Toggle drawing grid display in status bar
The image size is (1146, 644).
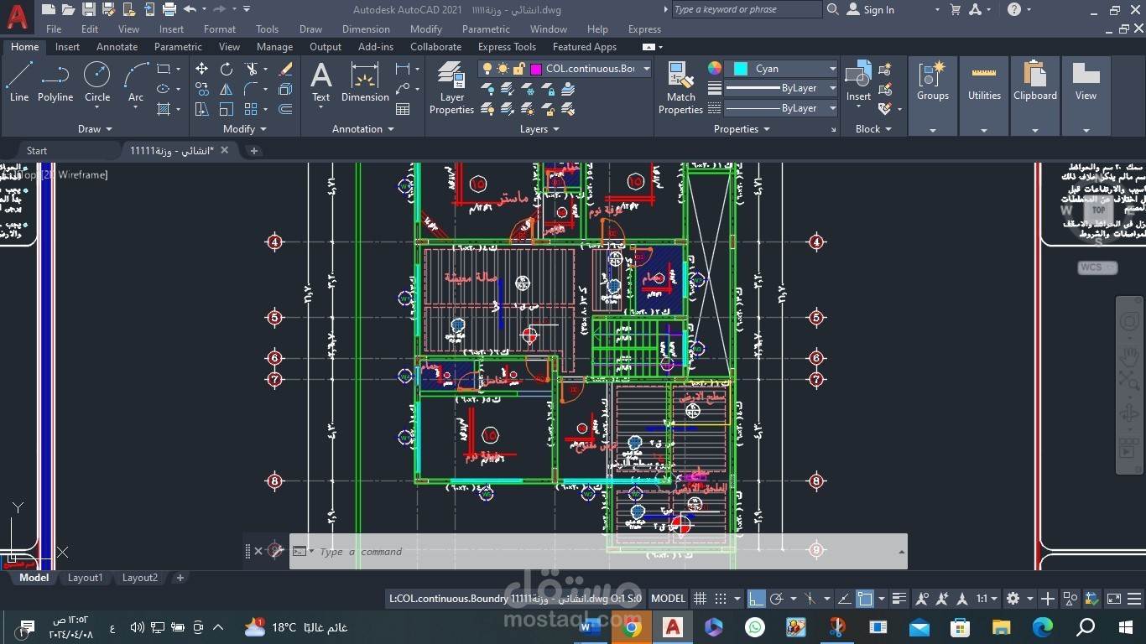[700, 599]
